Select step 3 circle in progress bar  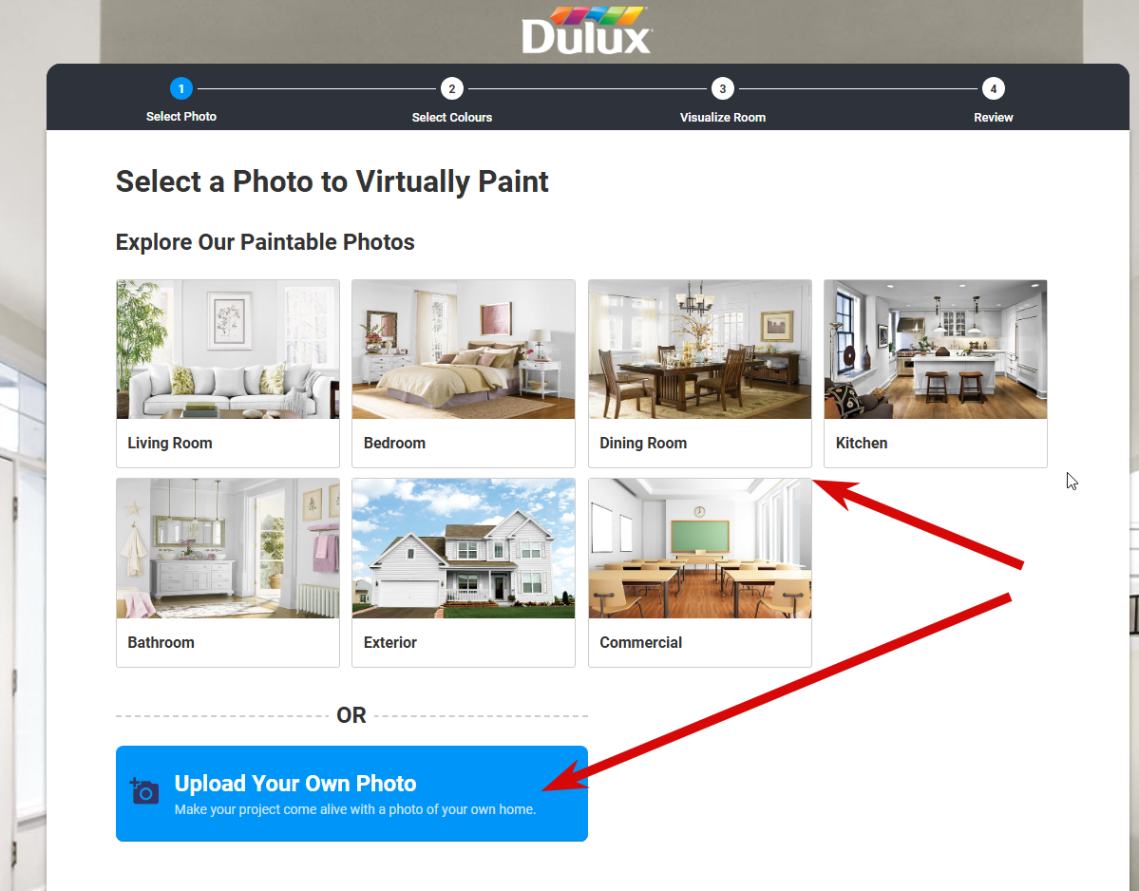click(x=722, y=88)
